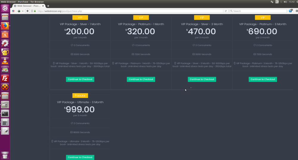Continue to Checkout for Ultimate 3 Month package

click(80, 157)
